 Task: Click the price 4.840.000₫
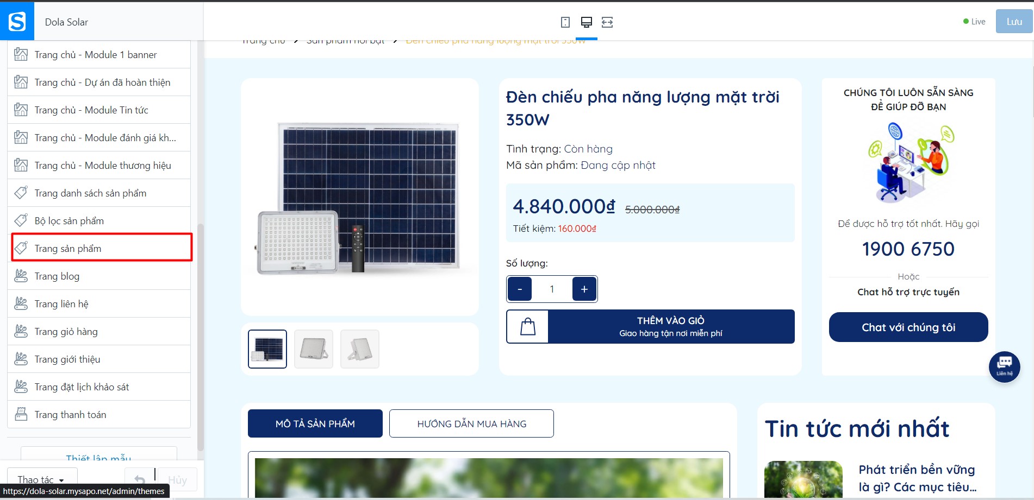click(564, 206)
